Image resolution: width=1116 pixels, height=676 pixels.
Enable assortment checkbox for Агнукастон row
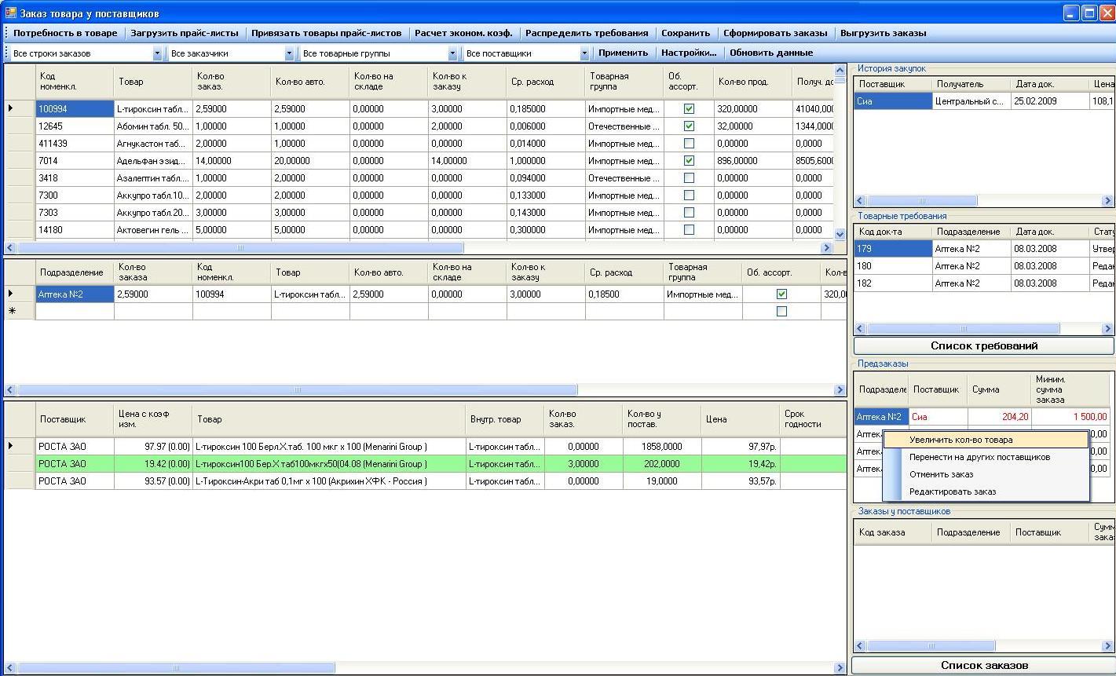pyautogui.click(x=689, y=144)
